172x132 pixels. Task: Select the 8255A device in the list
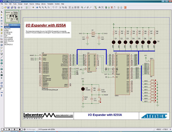(7, 31)
